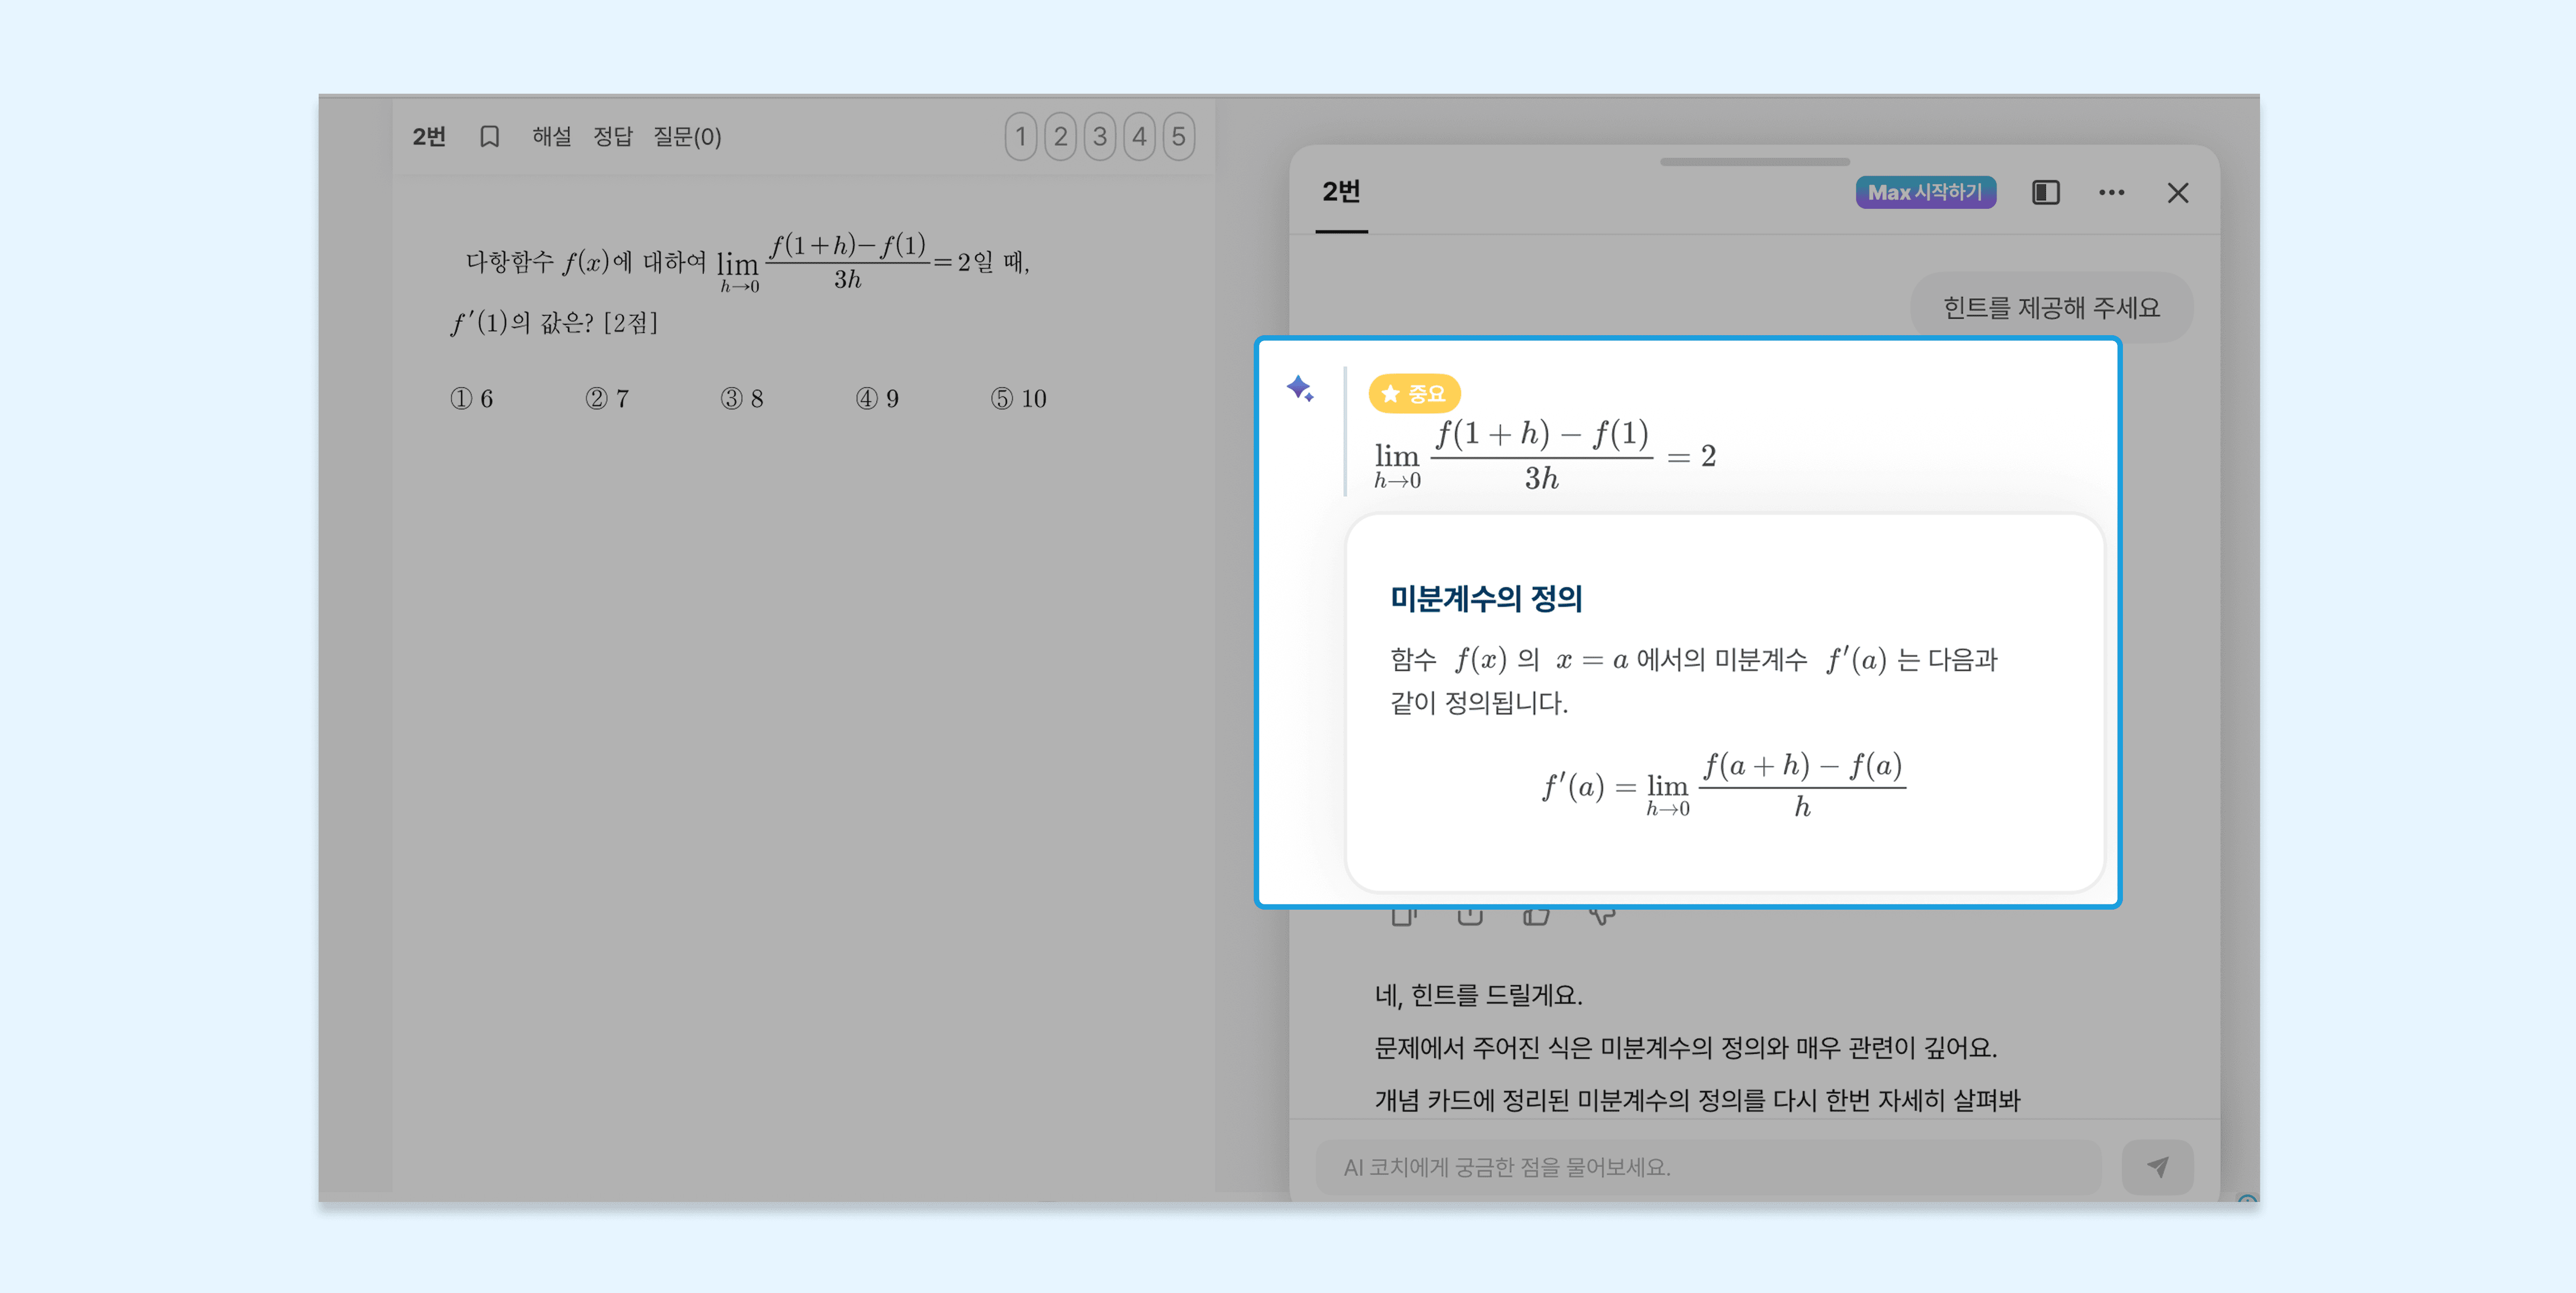This screenshot has width=2576, height=1293.
Task: Choose answer option ⑤ 10
Action: (1018, 398)
